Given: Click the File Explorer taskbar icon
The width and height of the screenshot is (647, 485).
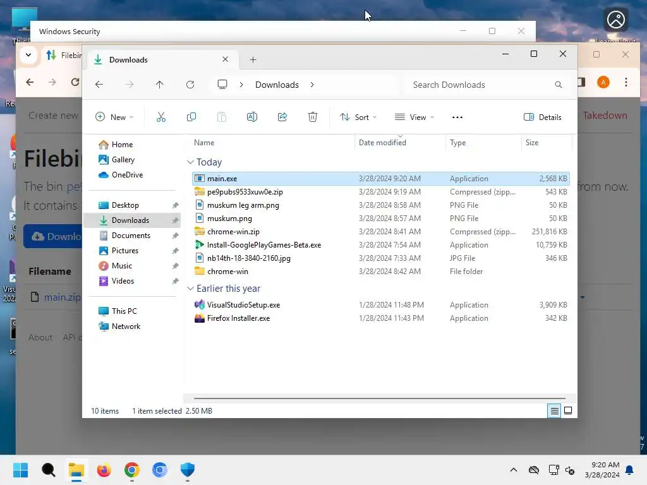Looking at the screenshot, I should pos(76,470).
